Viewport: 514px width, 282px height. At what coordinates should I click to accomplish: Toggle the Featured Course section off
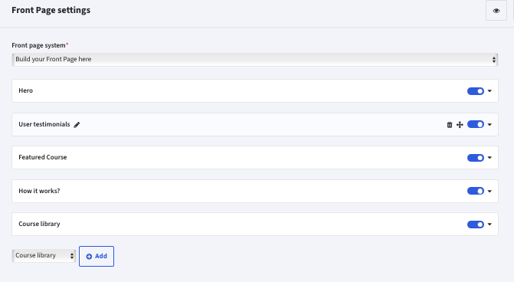coord(476,158)
